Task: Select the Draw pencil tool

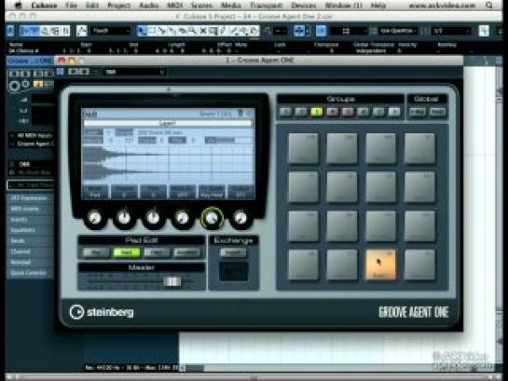Action: [223, 31]
